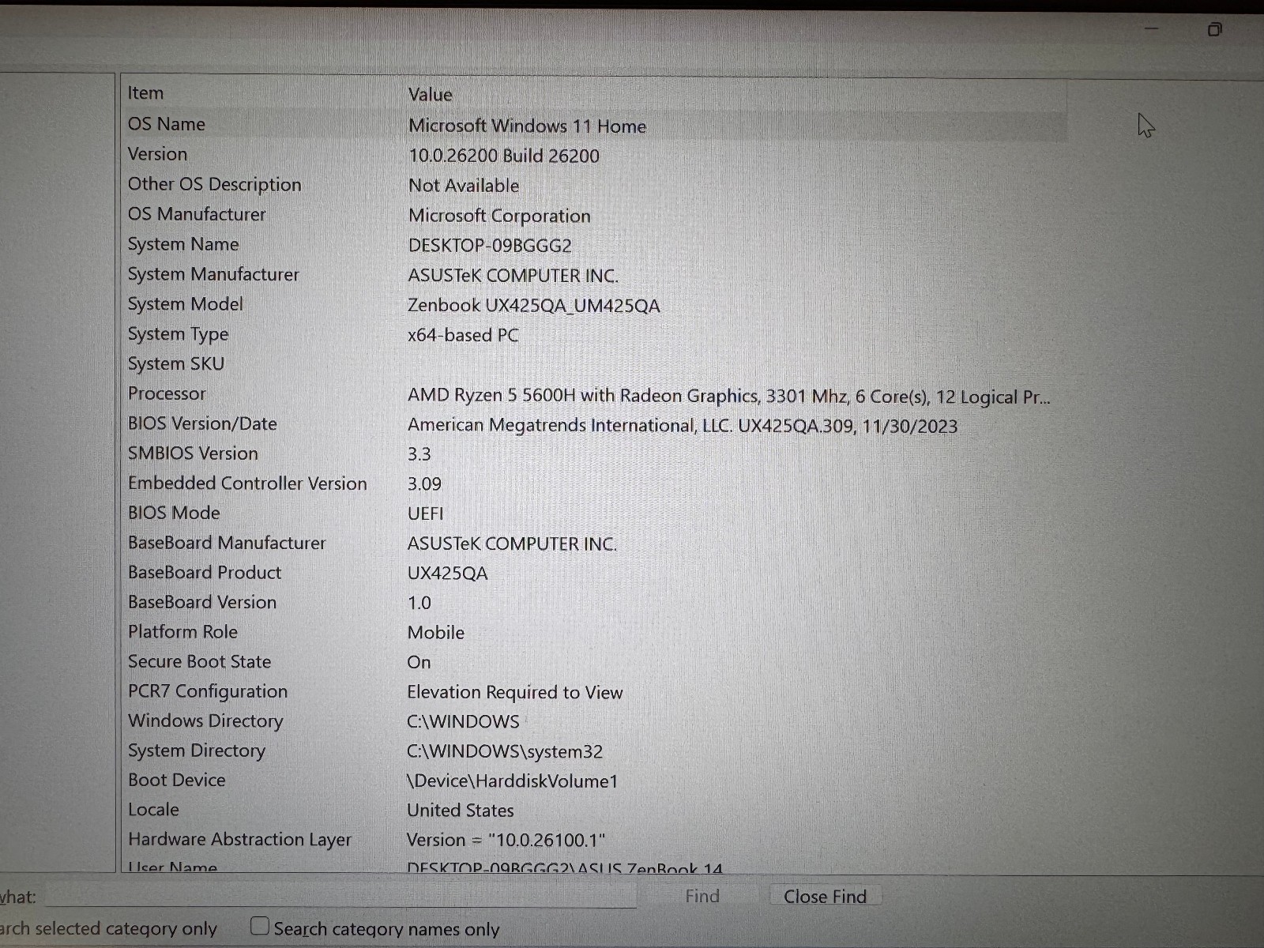
Task: Click the 3.09 controller version value
Action: coord(424,484)
